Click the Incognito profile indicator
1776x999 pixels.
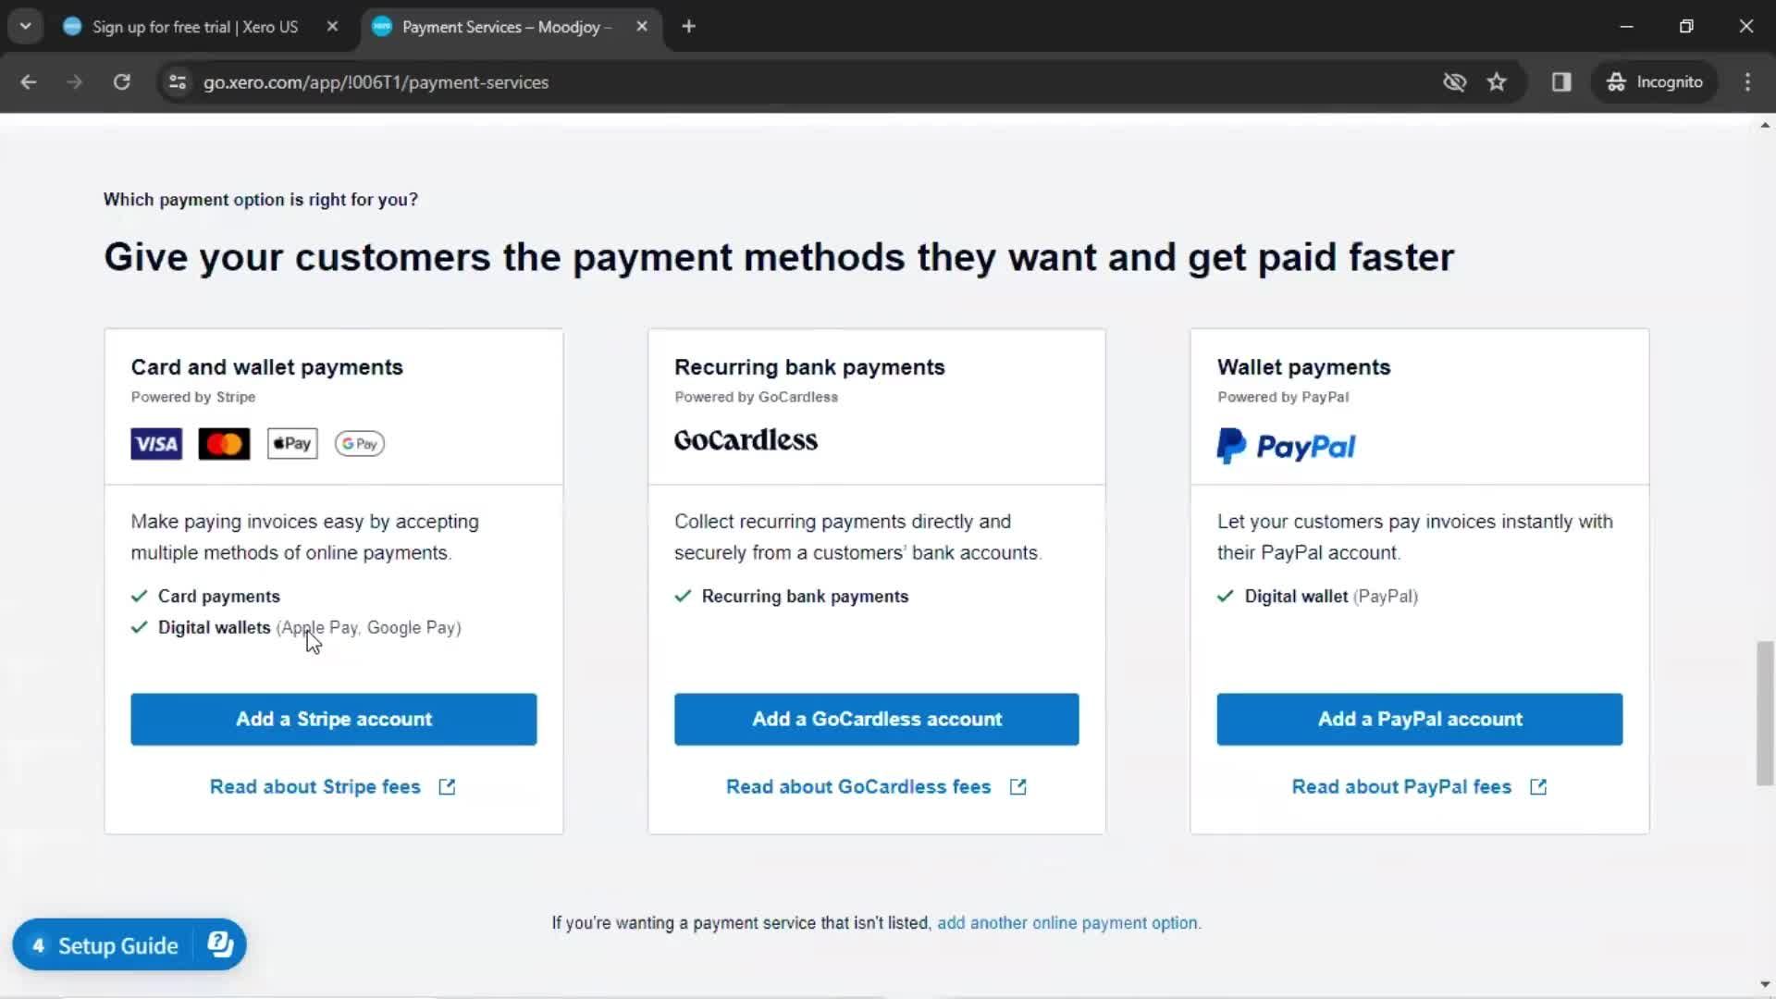click(1654, 82)
